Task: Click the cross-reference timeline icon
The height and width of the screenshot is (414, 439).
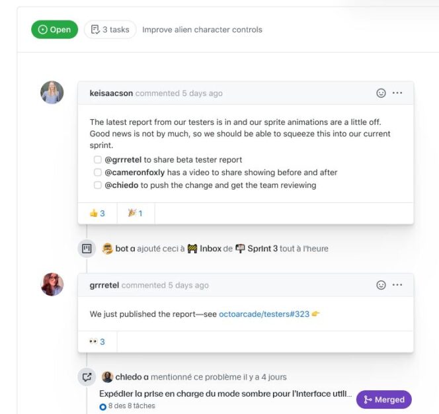Action: point(87,377)
